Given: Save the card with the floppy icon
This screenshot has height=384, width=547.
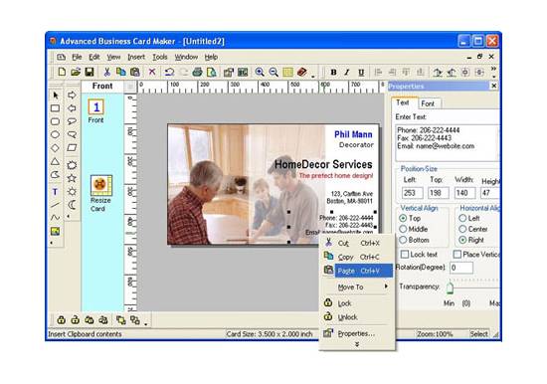Looking at the screenshot, I should coord(90,72).
